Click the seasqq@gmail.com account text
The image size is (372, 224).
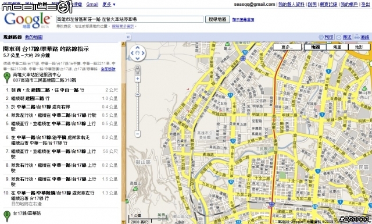(x=255, y=4)
